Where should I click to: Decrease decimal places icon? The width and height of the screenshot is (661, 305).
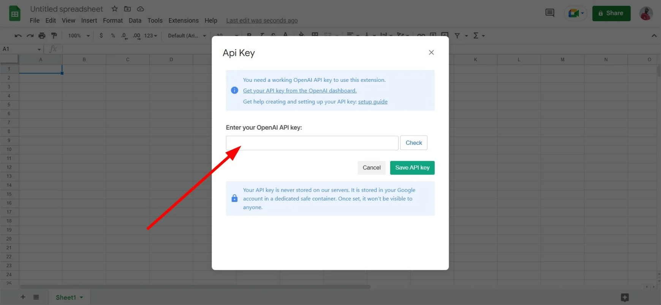coord(124,36)
